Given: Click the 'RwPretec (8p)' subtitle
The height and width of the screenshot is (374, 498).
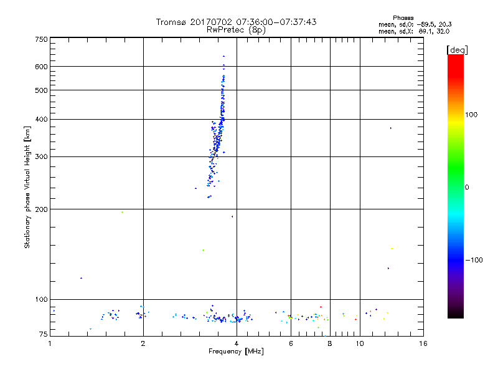Looking at the screenshot, I should [x=236, y=30].
